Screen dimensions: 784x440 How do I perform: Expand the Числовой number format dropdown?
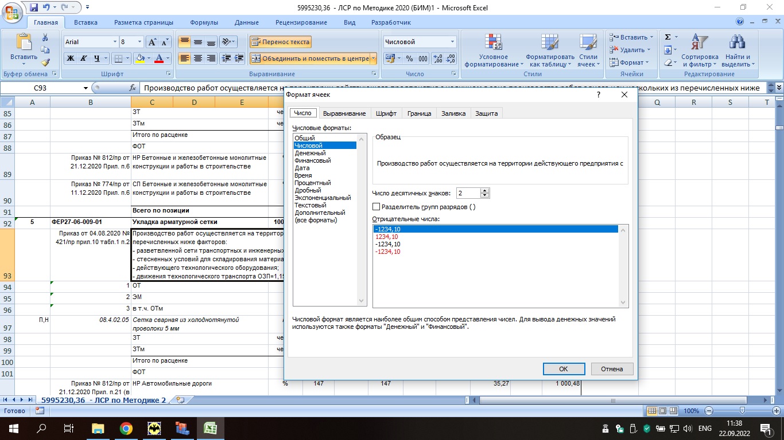tap(452, 42)
